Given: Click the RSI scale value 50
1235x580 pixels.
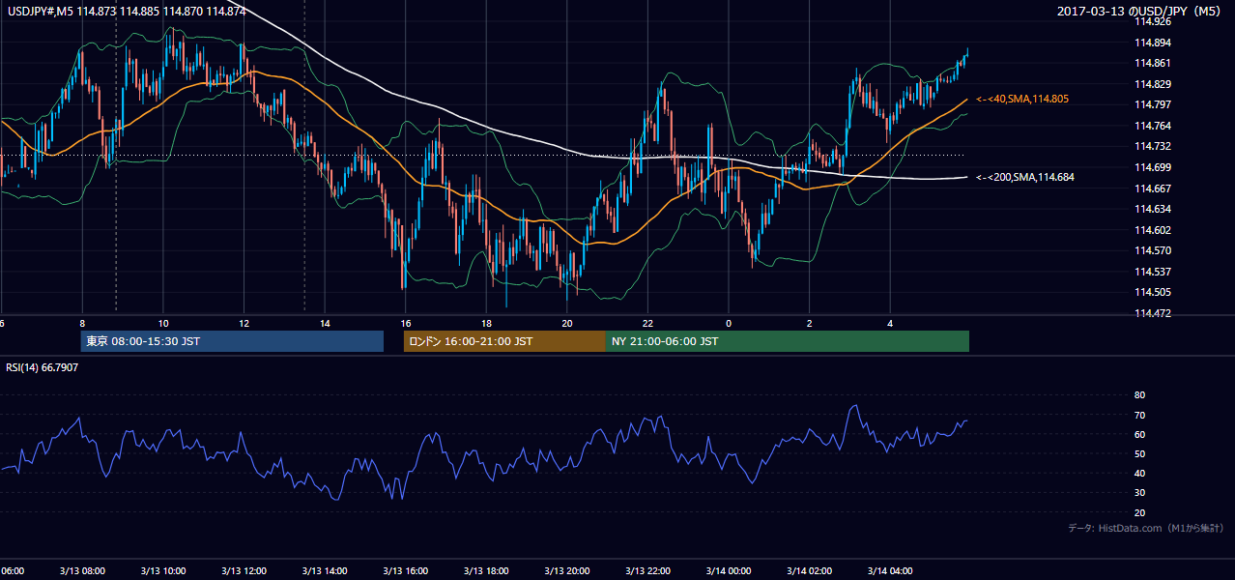Looking at the screenshot, I should click(1139, 453).
